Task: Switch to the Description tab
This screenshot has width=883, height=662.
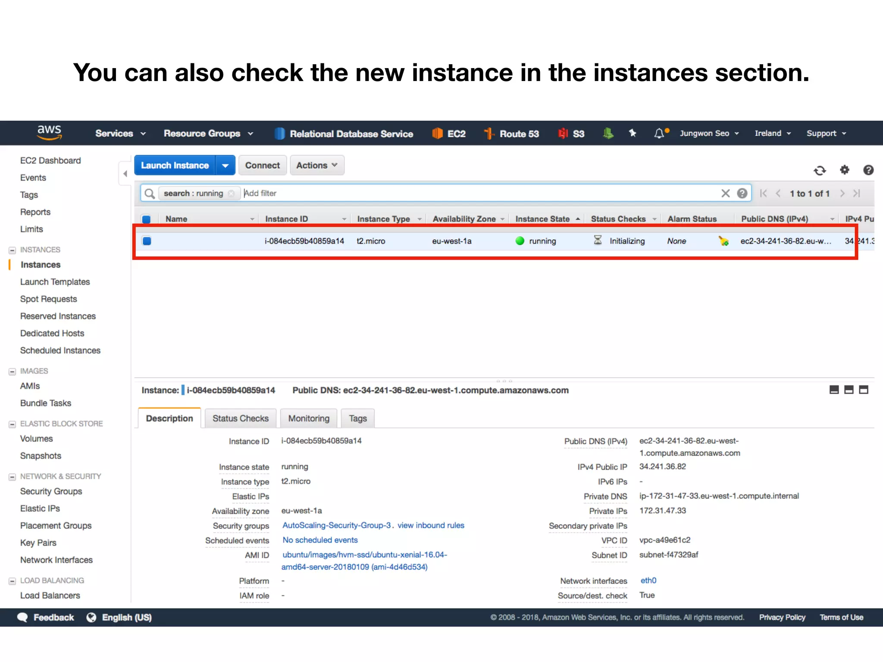Action: point(169,418)
